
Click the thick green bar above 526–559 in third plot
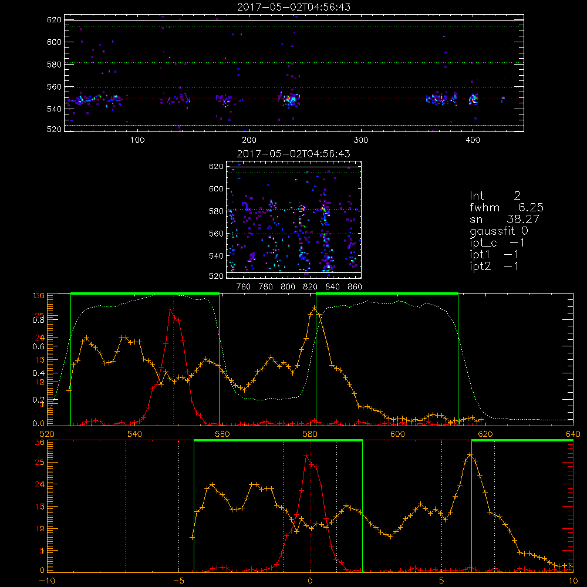(145, 293)
